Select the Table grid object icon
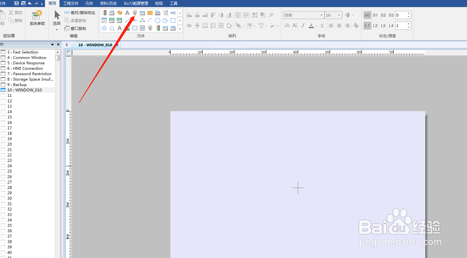 (142, 28)
